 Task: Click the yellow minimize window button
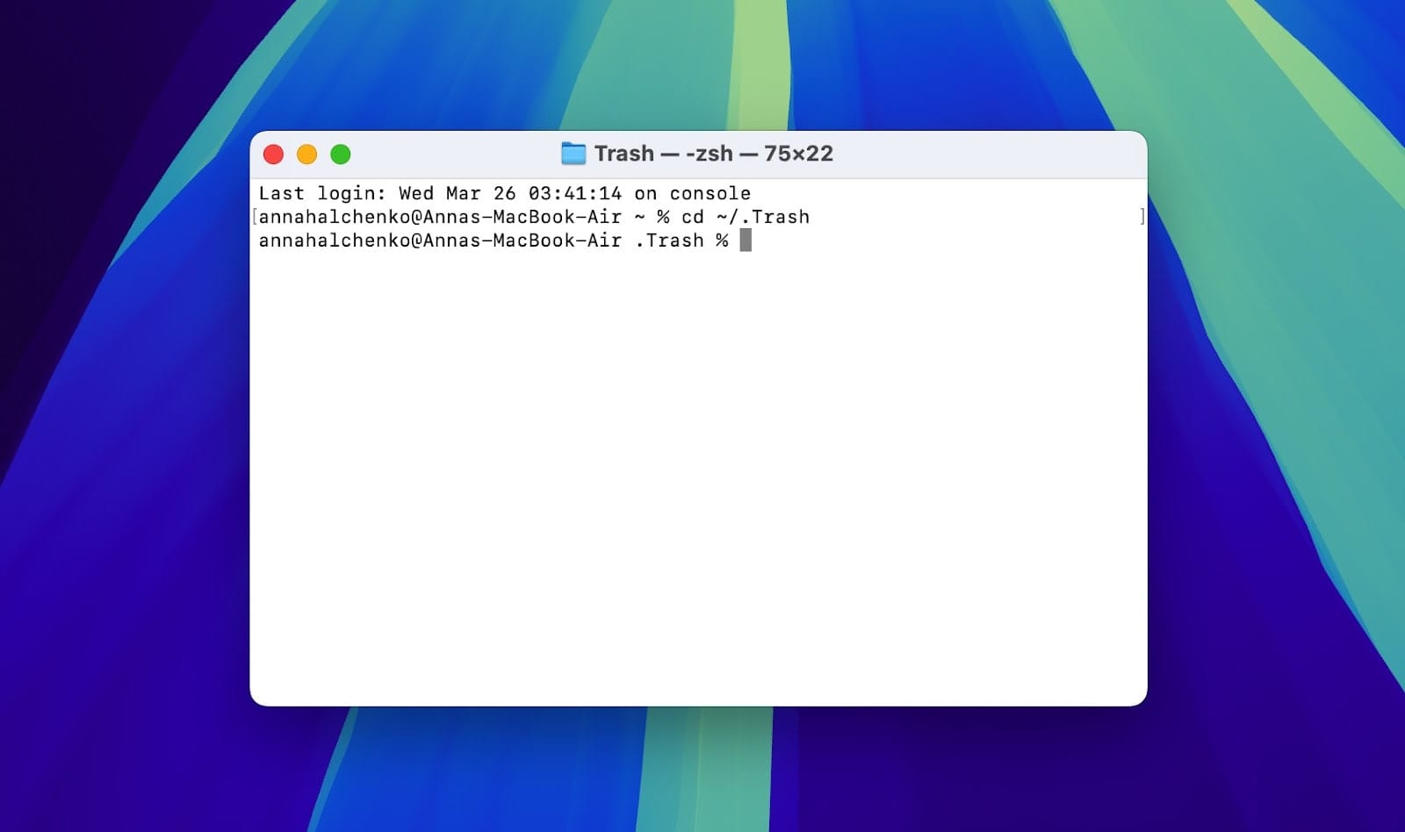pyautogui.click(x=306, y=154)
